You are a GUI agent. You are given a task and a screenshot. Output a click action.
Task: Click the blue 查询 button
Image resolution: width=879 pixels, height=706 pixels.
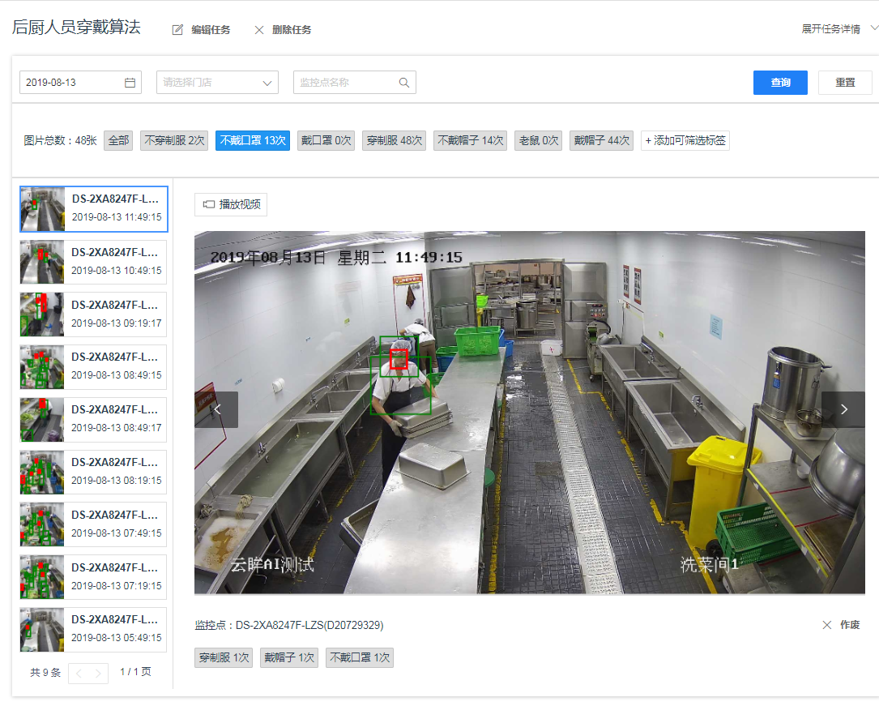pos(779,82)
